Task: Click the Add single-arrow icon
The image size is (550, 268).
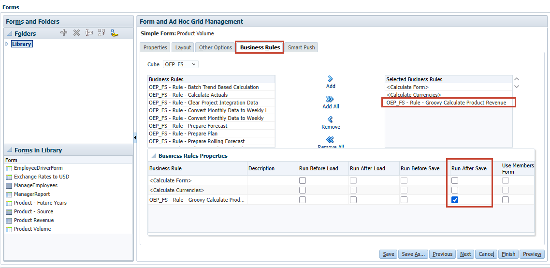Action: pos(330,79)
